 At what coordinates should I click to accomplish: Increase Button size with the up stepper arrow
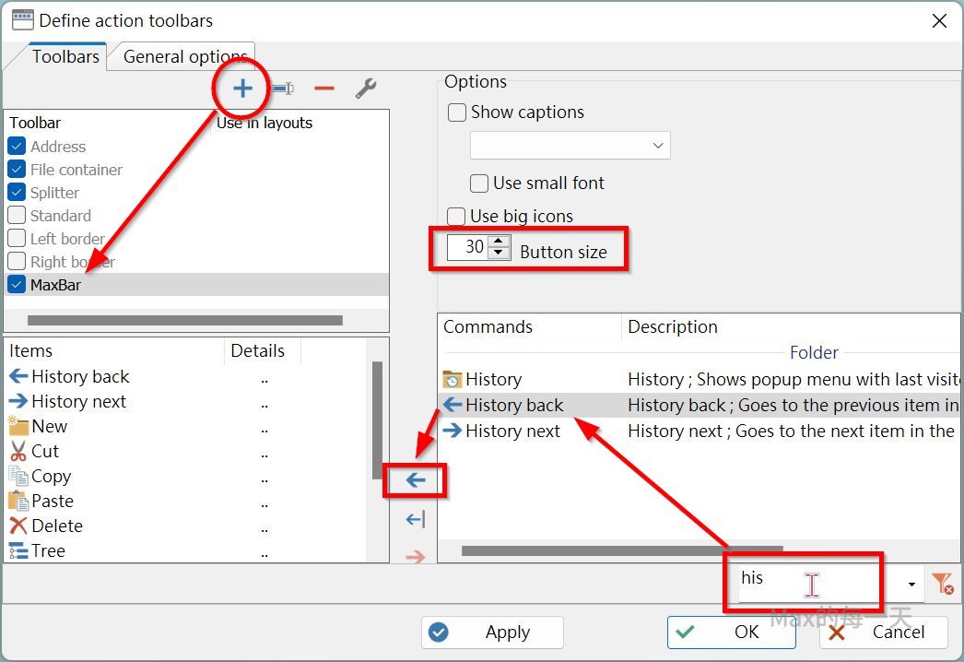point(499,242)
